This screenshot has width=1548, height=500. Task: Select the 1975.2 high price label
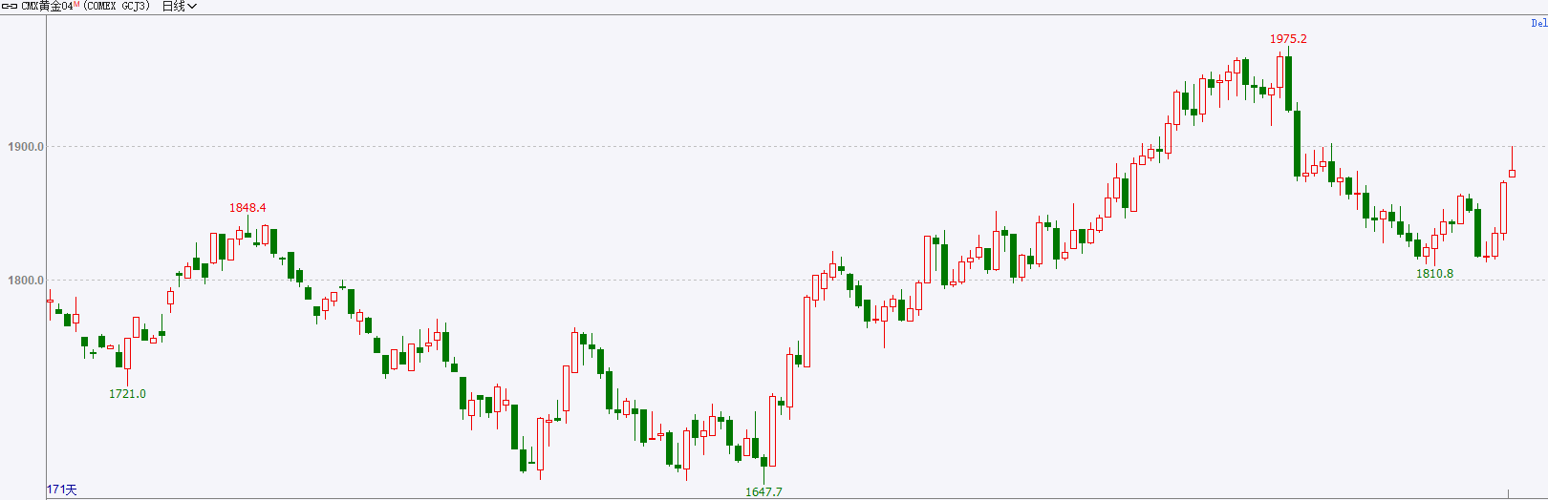(1288, 39)
